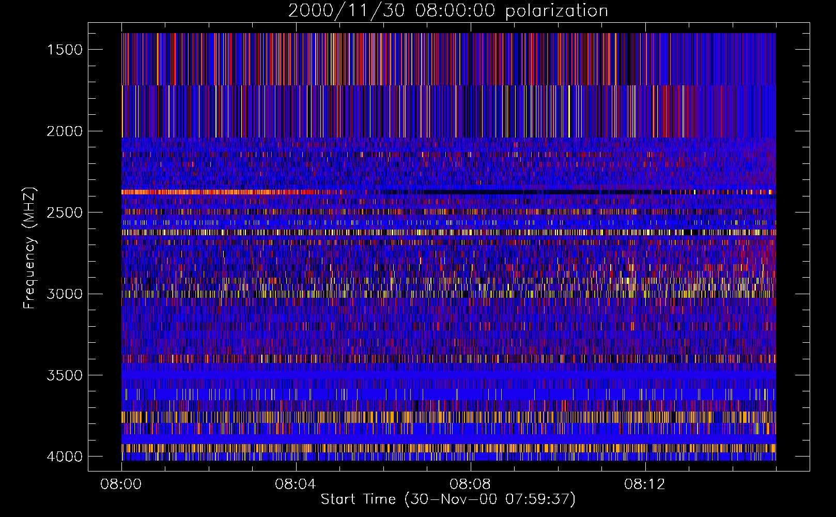Click the 08:04 time axis label

coord(296,484)
